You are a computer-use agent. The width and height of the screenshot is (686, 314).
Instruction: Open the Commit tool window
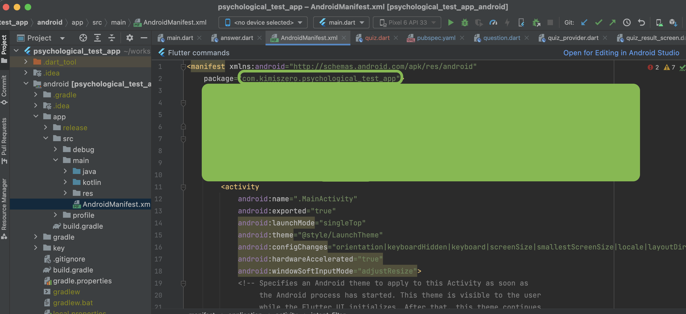4,90
